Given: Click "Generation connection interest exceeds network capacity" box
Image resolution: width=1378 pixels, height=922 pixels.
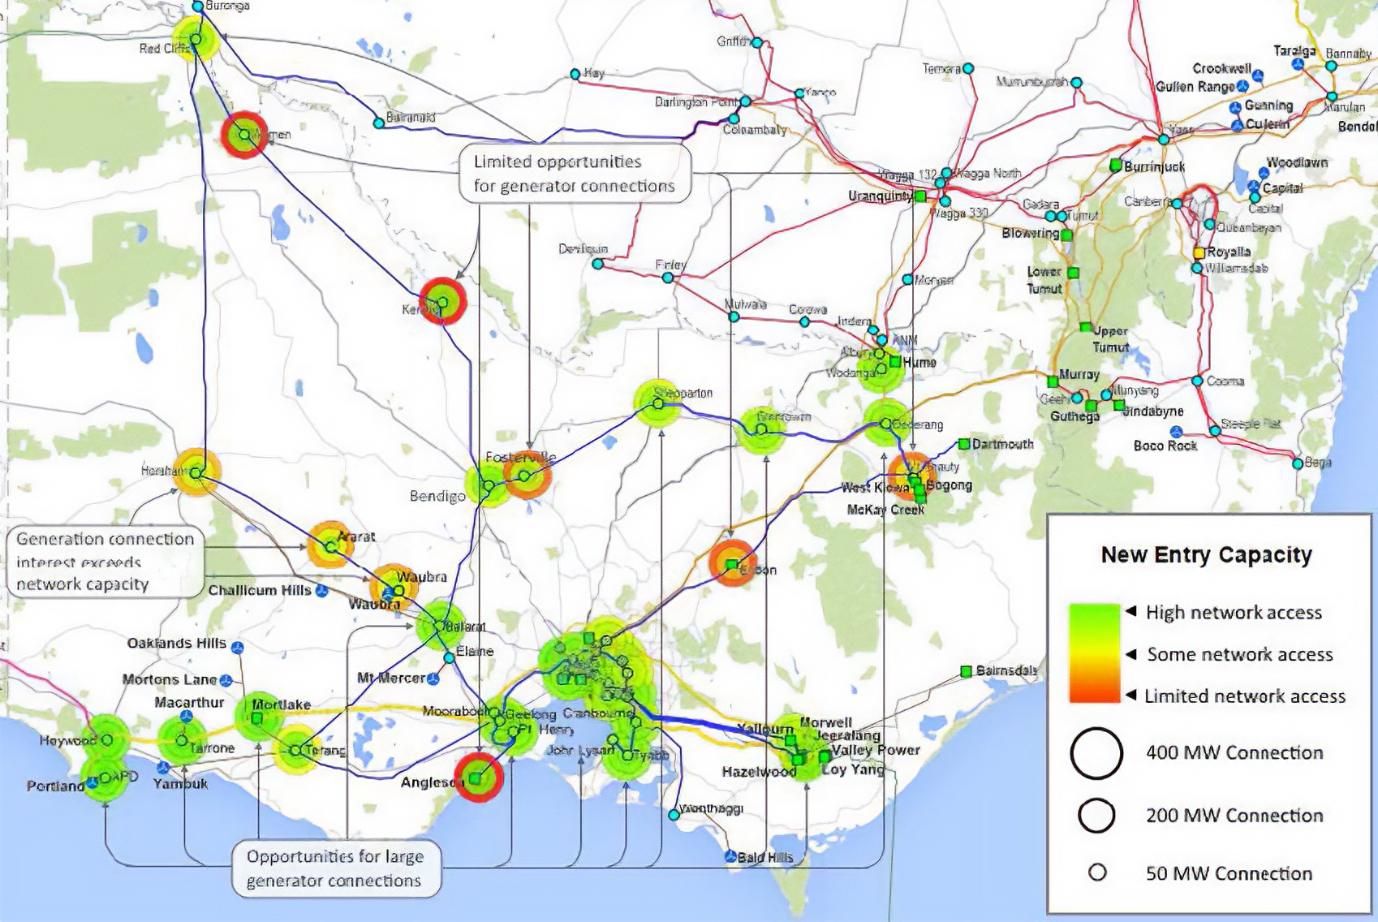Looking at the screenshot, I should click(x=104, y=562).
